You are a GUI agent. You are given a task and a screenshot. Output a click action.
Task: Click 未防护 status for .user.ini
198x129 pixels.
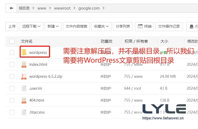pyautogui.click(x=105, y=88)
